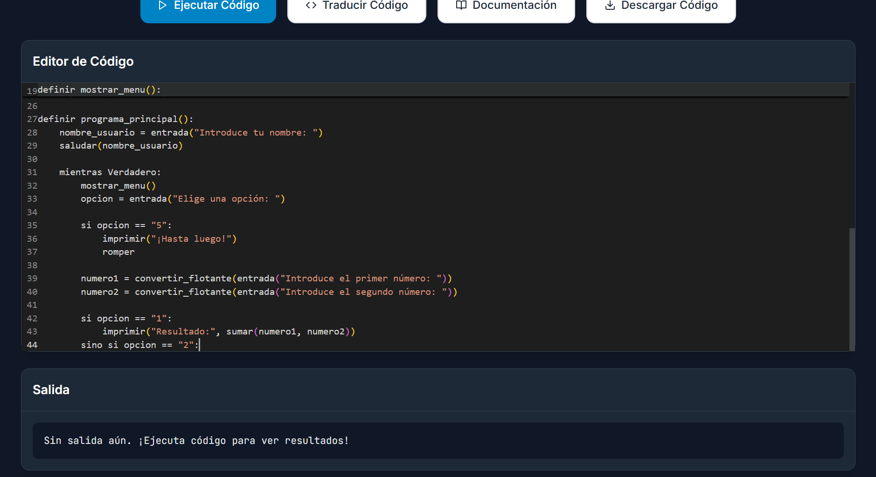Screen dimensions: 876x477
Task: Click the sticky header line definir mostrar_menu()
Action: click(x=99, y=90)
